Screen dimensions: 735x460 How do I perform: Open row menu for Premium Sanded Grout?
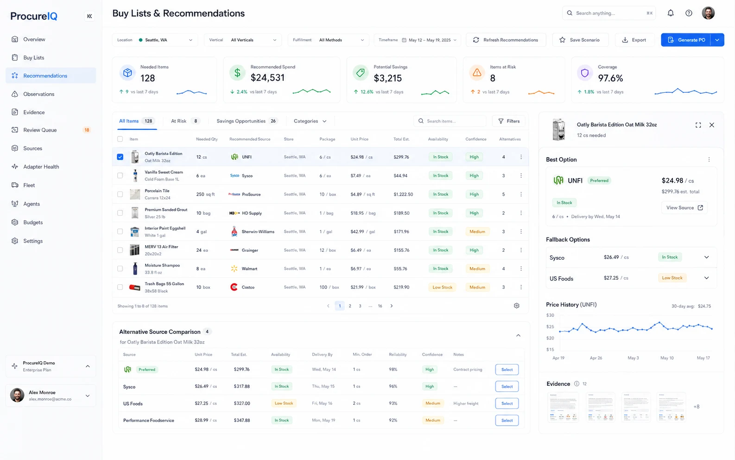click(x=521, y=213)
